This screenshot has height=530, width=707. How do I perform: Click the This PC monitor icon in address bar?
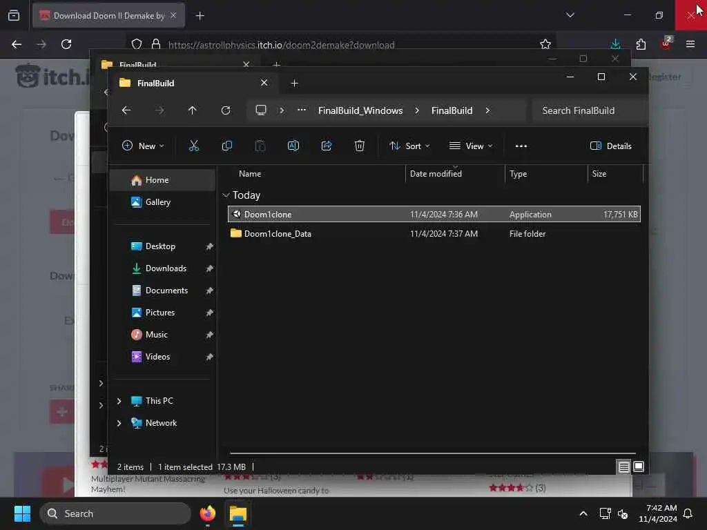pos(260,110)
